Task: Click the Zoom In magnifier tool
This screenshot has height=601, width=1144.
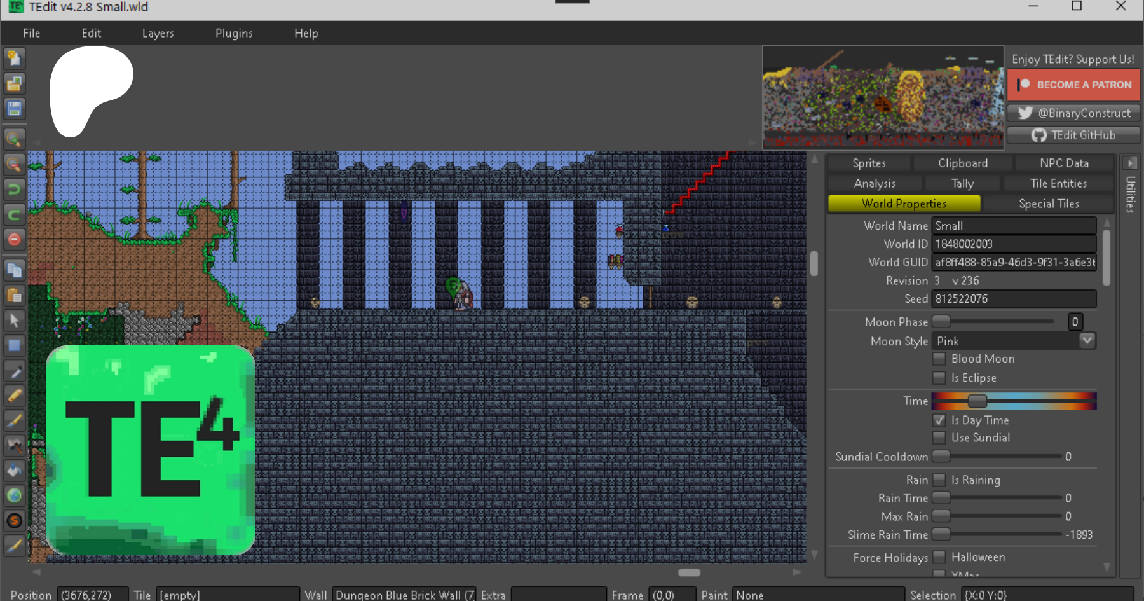Action: 14,139
